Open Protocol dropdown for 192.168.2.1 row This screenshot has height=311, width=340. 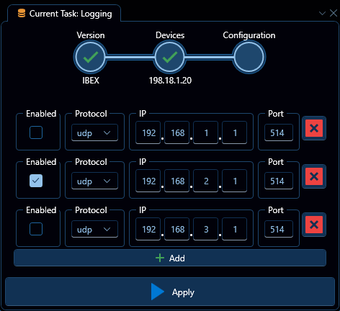click(94, 181)
